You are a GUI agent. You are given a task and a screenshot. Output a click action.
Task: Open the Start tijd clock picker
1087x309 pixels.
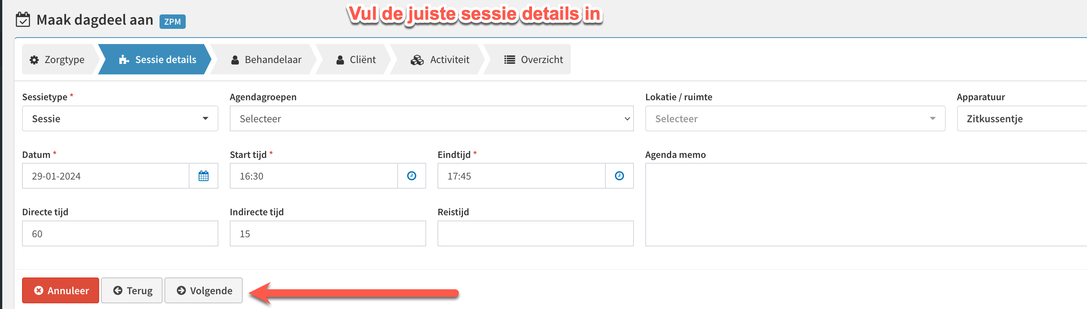pos(411,176)
